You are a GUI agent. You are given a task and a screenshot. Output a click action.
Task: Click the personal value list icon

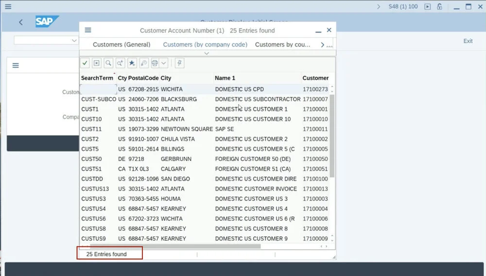pyautogui.click(x=144, y=63)
